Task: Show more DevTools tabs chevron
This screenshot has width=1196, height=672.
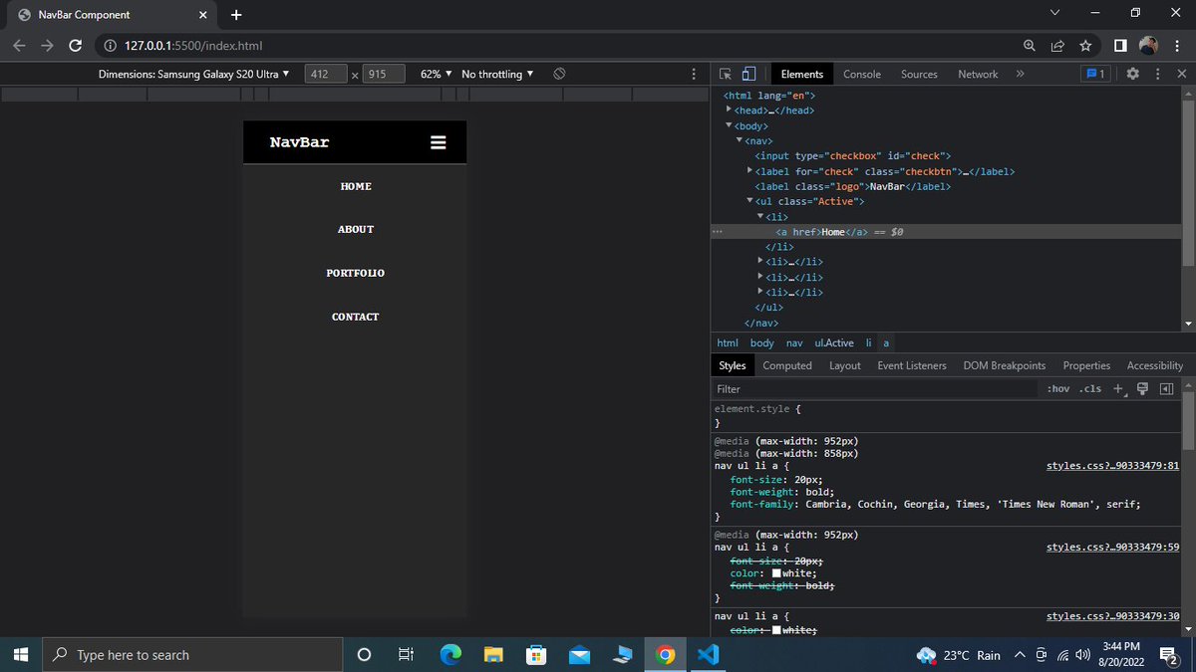Action: [x=1020, y=74]
